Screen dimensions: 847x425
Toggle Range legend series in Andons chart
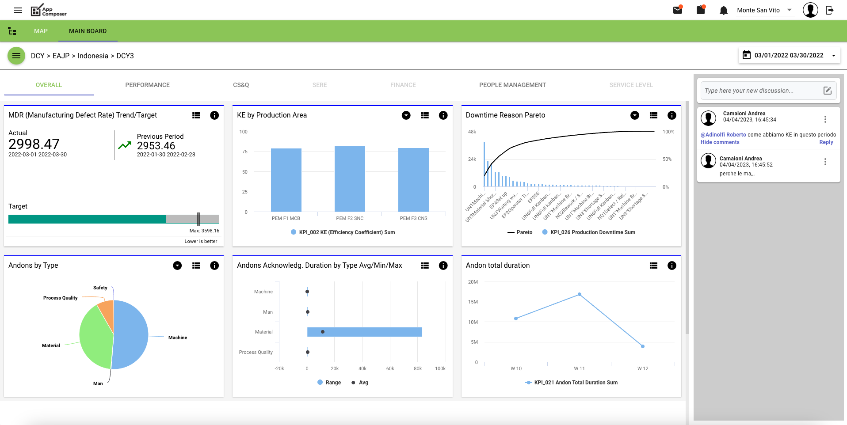(x=329, y=383)
